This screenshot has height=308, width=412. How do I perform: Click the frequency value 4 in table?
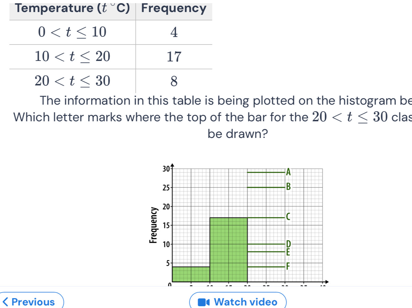174,32
